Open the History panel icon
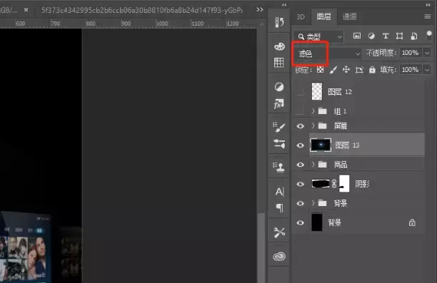The height and width of the screenshot is (283, 437). coord(279,22)
